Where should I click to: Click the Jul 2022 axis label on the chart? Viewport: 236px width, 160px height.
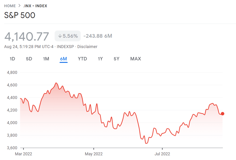162,154
